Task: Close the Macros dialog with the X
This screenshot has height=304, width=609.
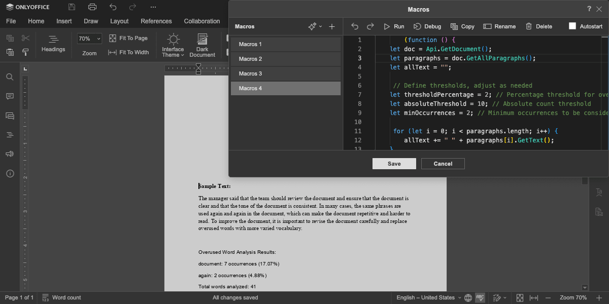Action: tap(599, 9)
